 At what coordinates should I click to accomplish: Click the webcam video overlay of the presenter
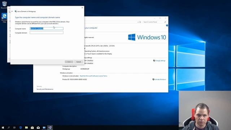pos(205,110)
